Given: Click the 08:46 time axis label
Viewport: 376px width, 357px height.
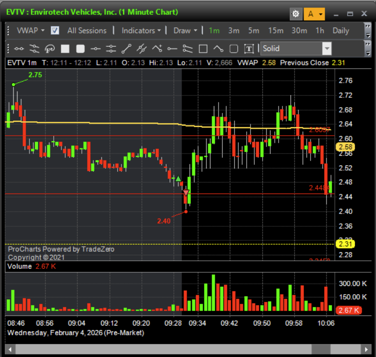Looking at the screenshot, I should [x=16, y=323].
